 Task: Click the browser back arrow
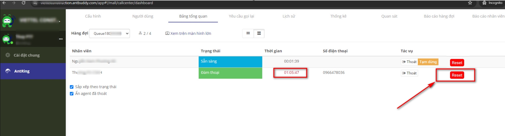4,3
